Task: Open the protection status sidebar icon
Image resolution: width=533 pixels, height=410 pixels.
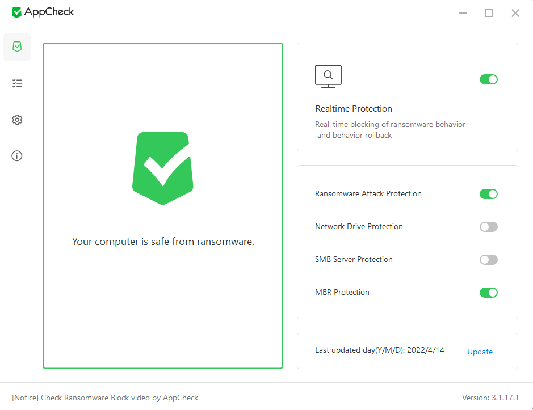Action: (x=17, y=47)
